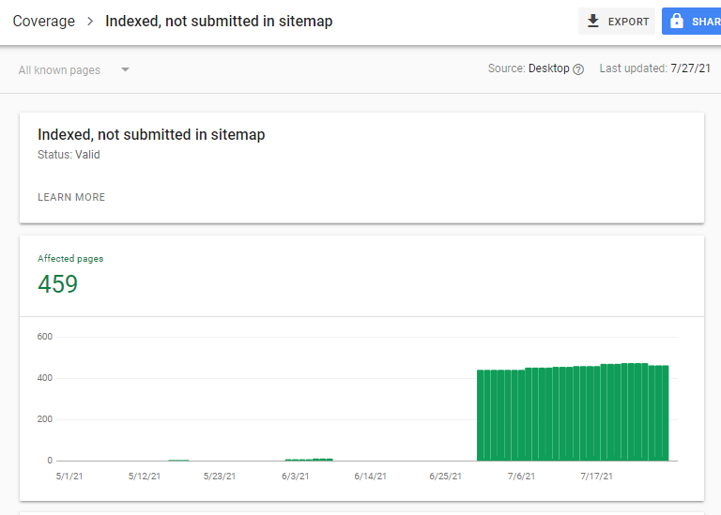Click the Affected pages label
Image resolution: width=721 pixels, height=515 pixels.
click(x=70, y=259)
